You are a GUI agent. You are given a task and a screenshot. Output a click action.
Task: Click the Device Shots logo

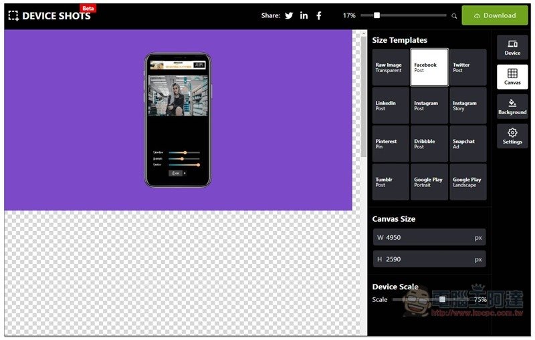49,15
